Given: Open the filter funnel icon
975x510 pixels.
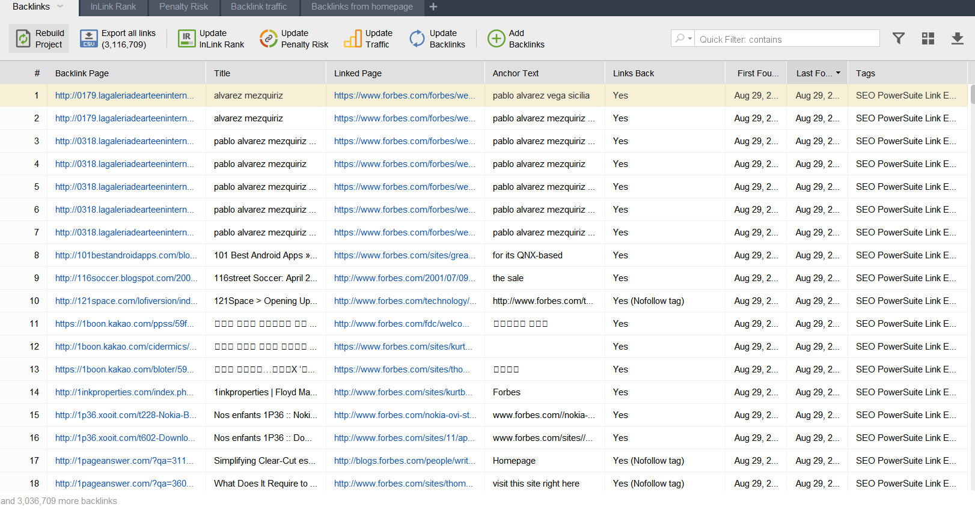Looking at the screenshot, I should [898, 39].
